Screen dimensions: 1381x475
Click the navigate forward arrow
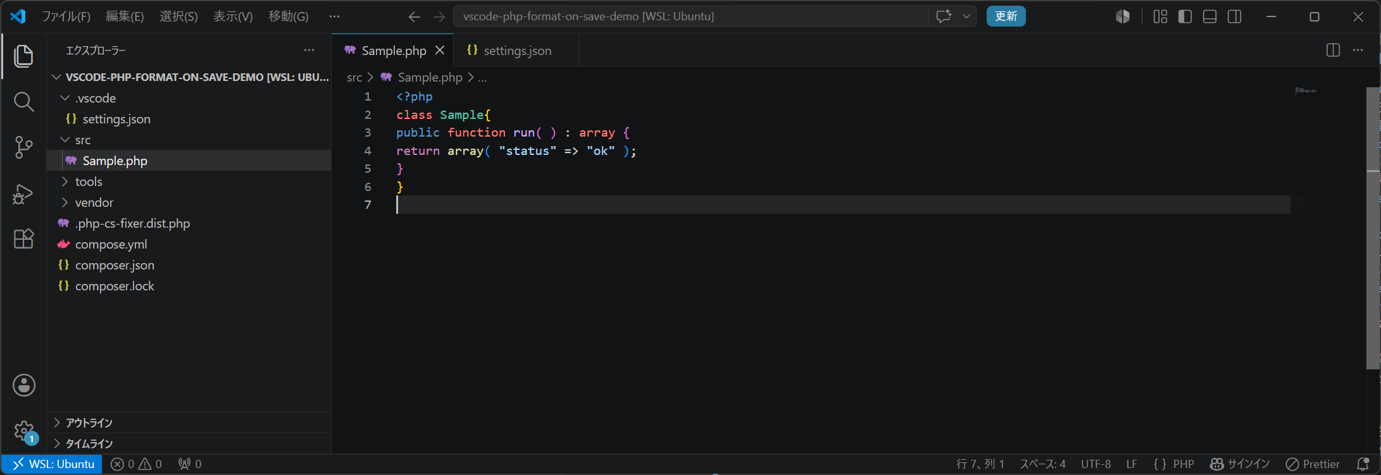coord(439,16)
